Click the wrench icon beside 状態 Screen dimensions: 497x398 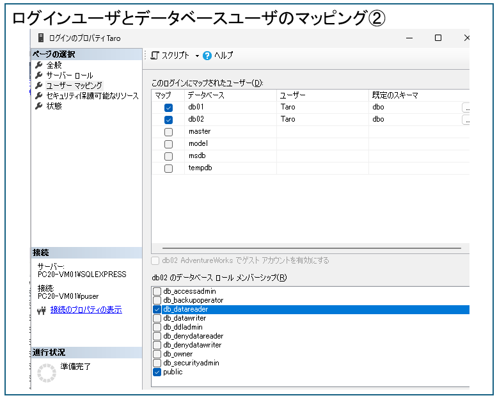pos(39,106)
